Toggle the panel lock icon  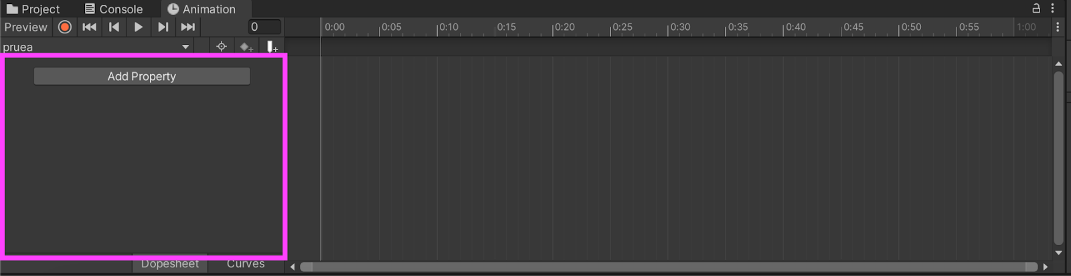[x=1036, y=8]
